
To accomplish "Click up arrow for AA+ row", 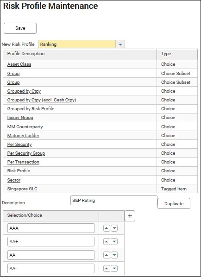I will [x=107, y=241].
